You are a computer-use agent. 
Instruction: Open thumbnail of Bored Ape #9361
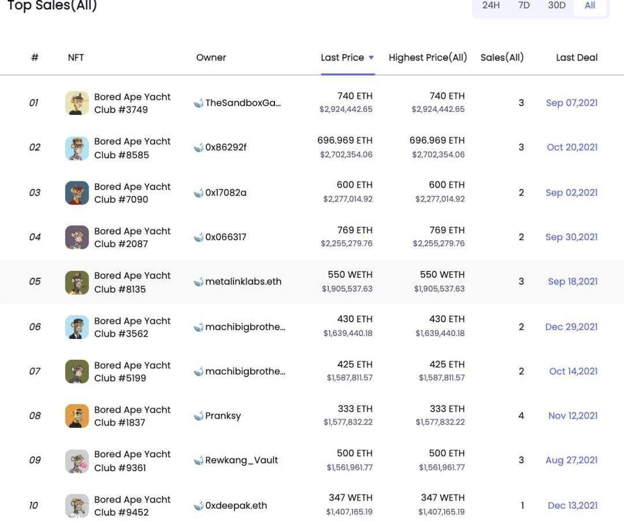[77, 461]
